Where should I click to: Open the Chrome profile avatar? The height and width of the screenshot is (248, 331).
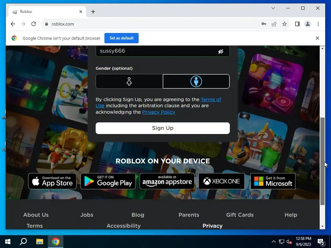(x=308, y=24)
